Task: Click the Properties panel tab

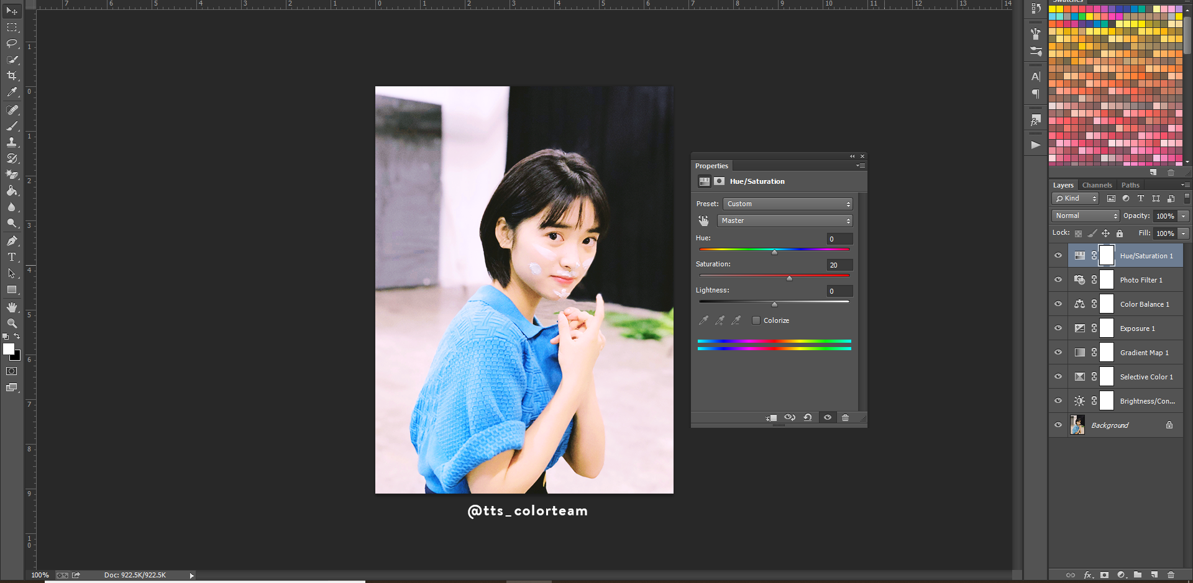Action: click(x=711, y=166)
